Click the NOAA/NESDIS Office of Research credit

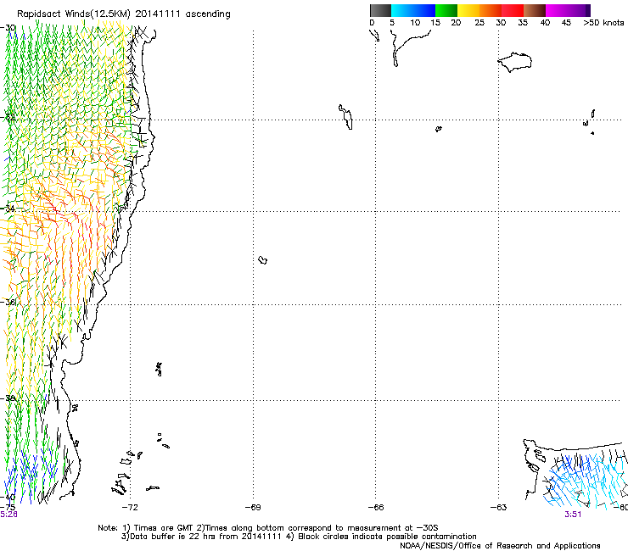pos(500,546)
